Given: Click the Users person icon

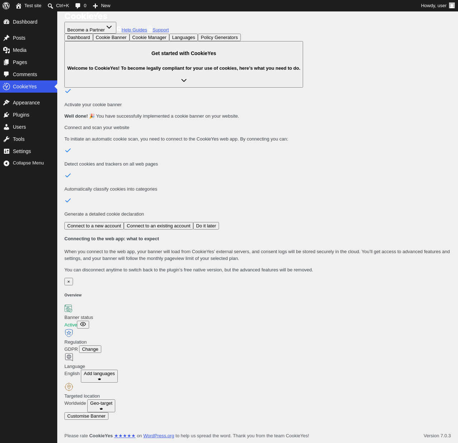Looking at the screenshot, I should coord(6,127).
